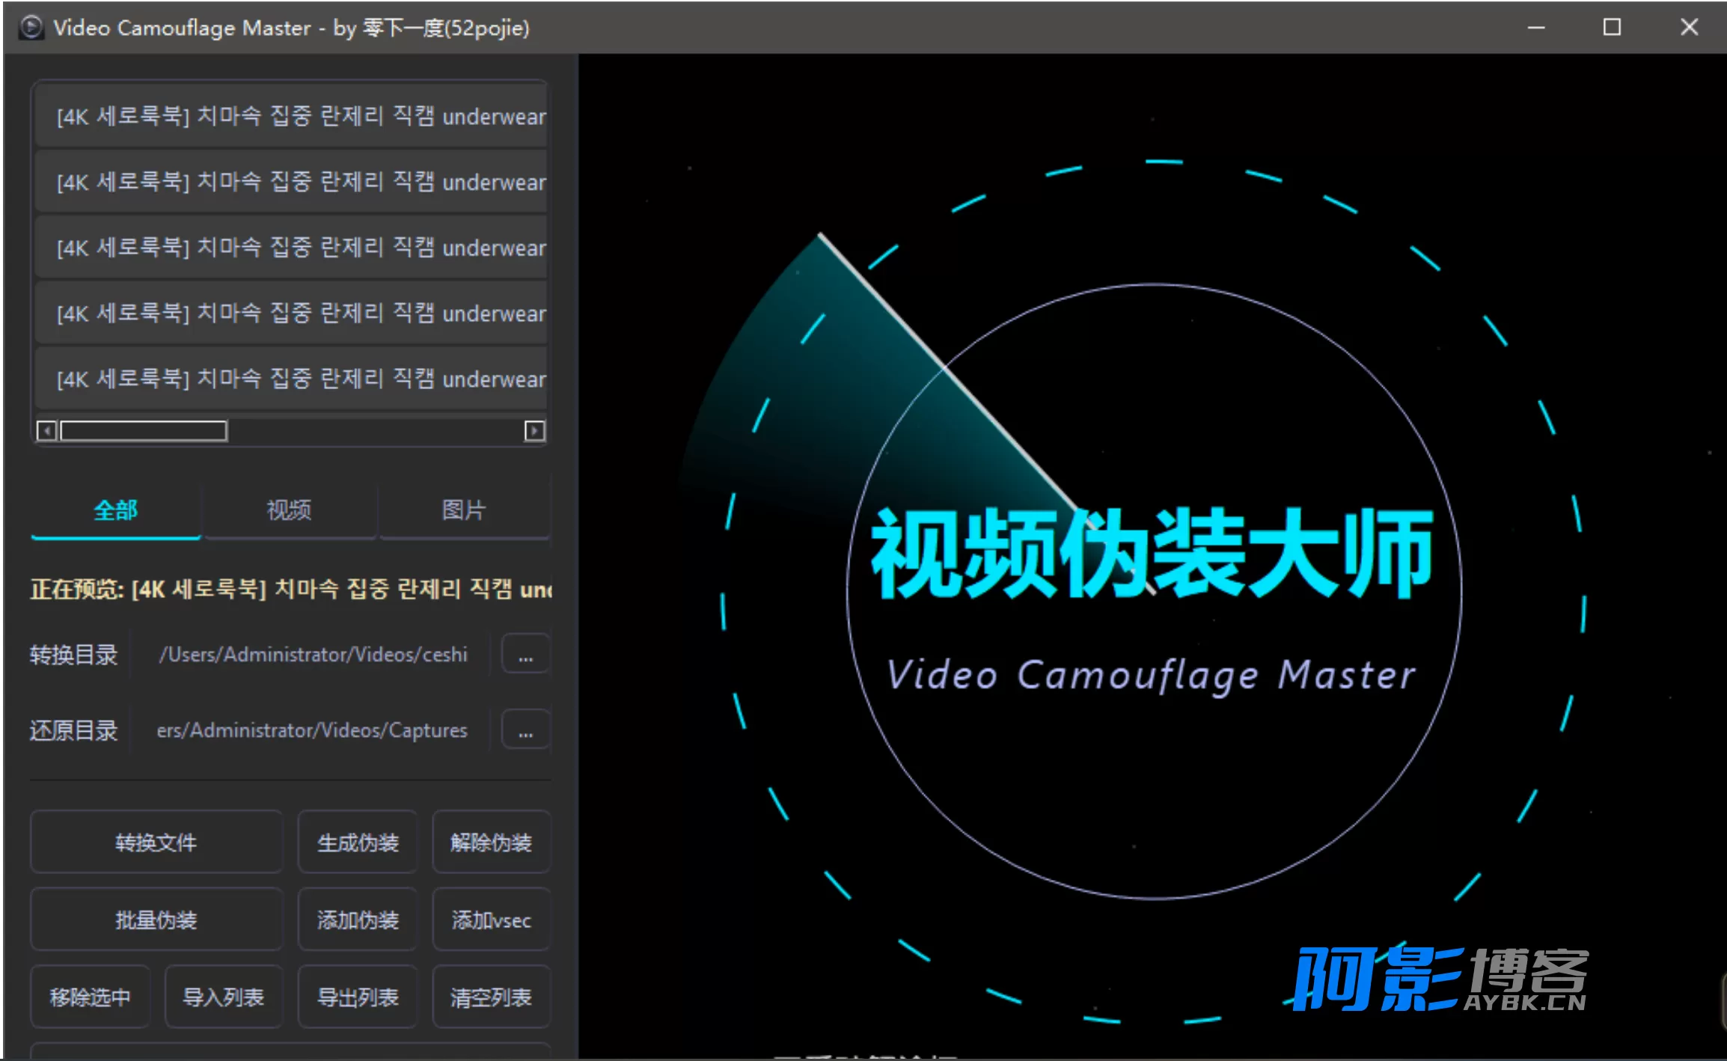Click 清空列表 to clear list
This screenshot has height=1061, width=1727.
(491, 997)
